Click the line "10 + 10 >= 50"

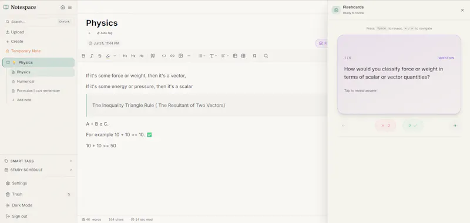[101, 146]
